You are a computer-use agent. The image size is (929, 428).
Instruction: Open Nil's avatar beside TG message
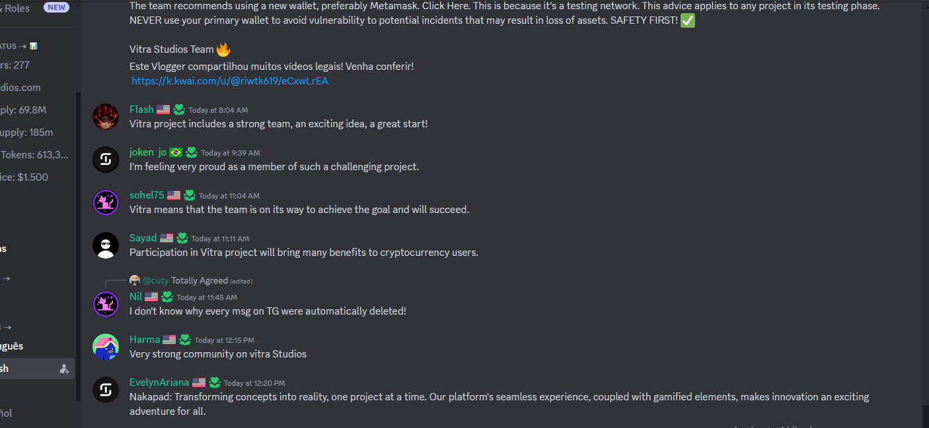[x=106, y=304]
